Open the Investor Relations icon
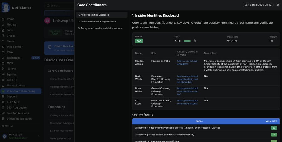282x142 pixels. 3,113
